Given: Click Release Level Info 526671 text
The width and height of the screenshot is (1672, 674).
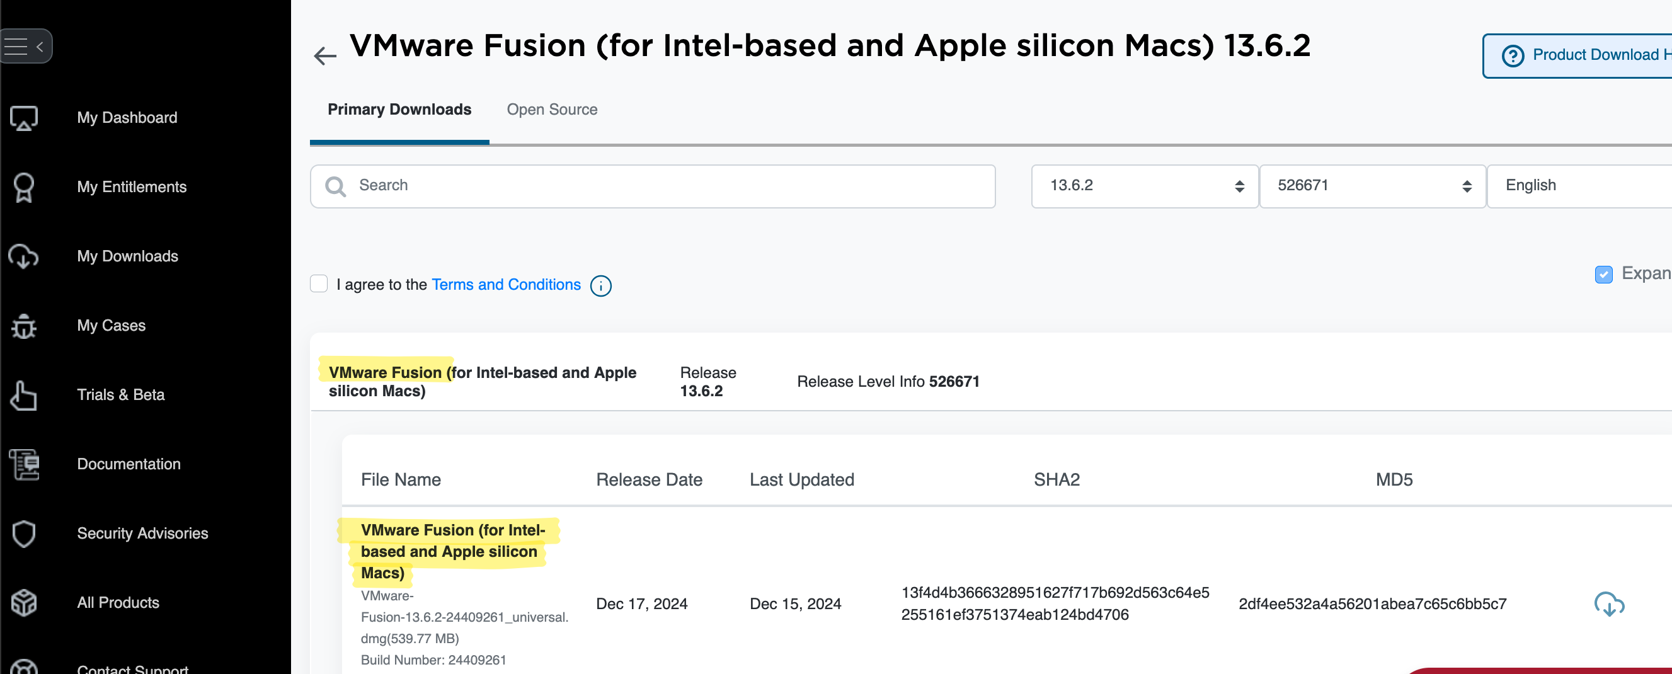Looking at the screenshot, I should coord(888,382).
